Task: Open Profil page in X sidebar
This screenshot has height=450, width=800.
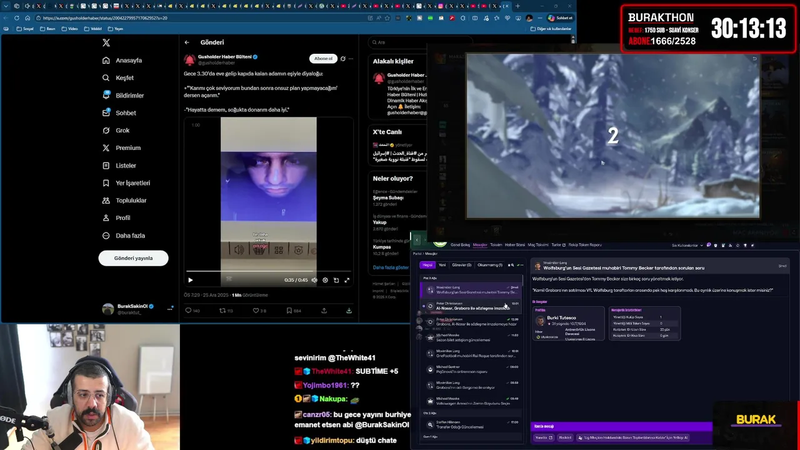Action: 116,218
